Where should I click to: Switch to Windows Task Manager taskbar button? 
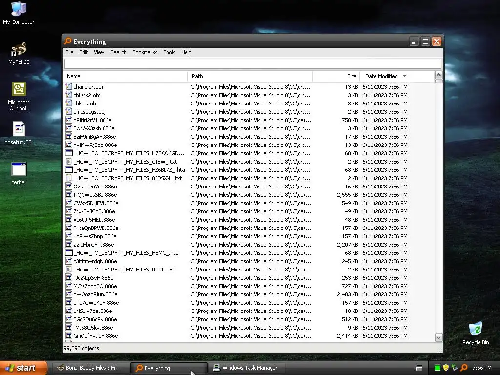246,368
